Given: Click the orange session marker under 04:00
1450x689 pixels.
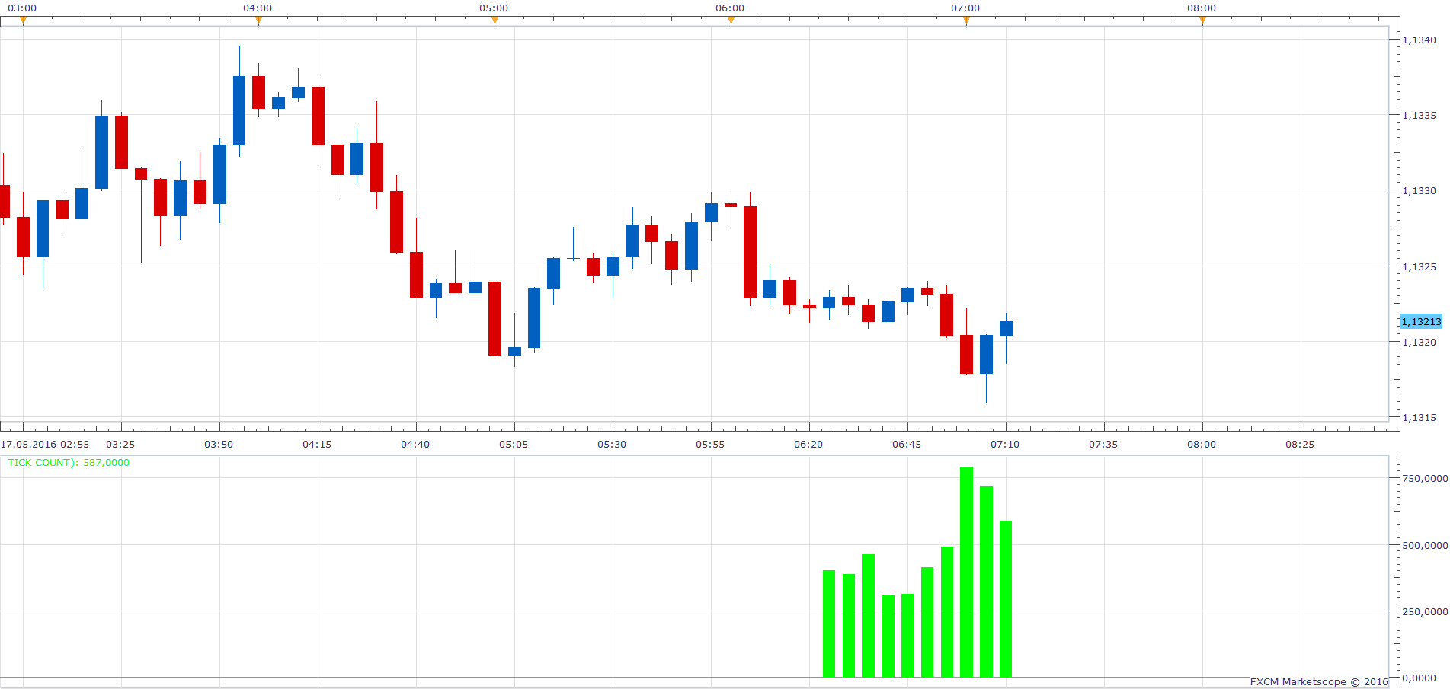Looking at the screenshot, I should click(x=259, y=21).
